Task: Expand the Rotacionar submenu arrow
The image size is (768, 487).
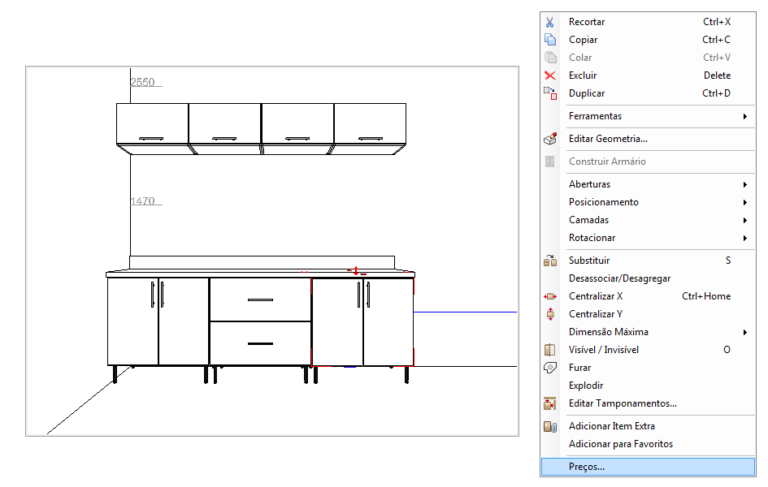Action: [x=744, y=238]
